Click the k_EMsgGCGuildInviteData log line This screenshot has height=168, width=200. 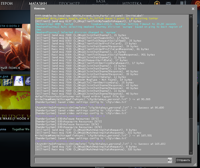81,77
